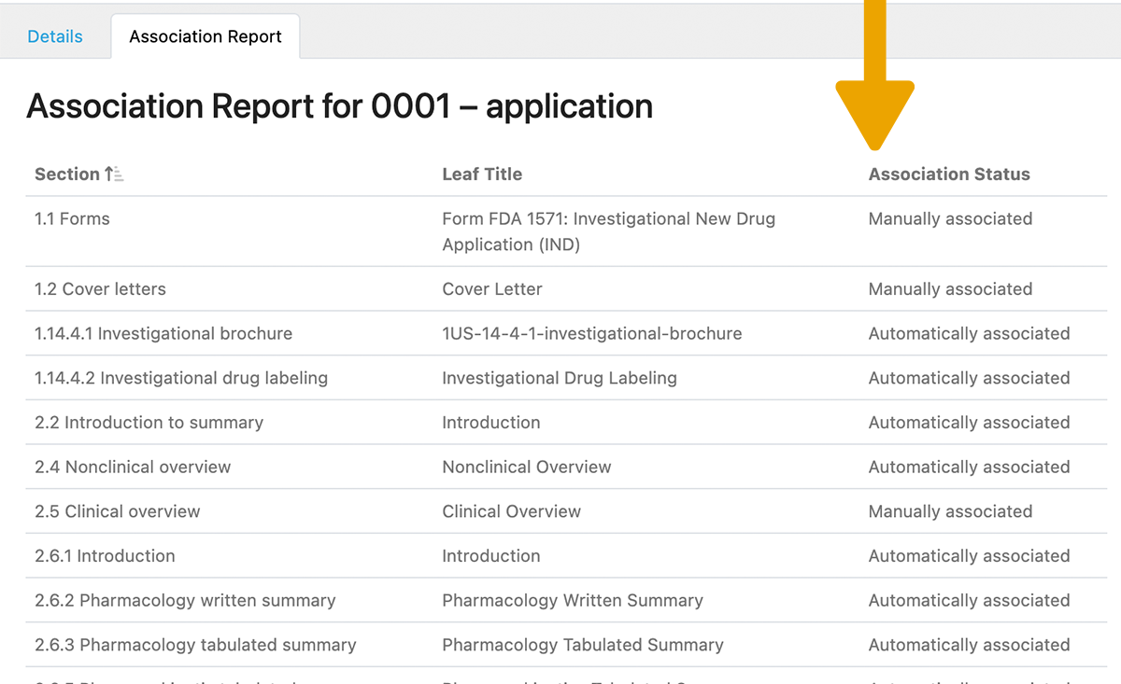Click the Leaf Title column header

[482, 174]
